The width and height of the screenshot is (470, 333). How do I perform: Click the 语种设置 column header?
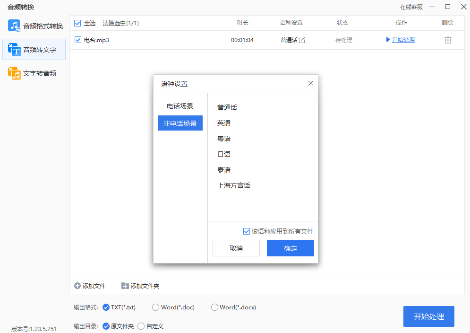click(x=291, y=23)
